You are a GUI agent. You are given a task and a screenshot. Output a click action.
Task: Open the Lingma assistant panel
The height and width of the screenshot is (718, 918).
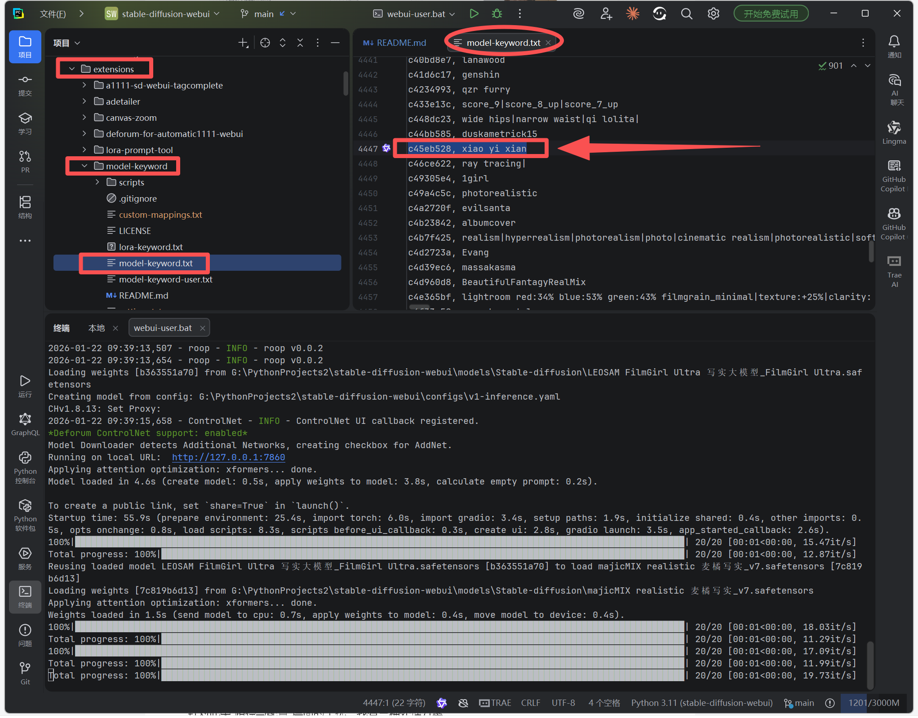tap(894, 132)
